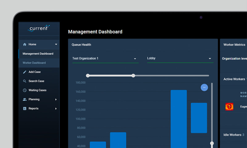Click the left handle of the horizontal range slider
The height and width of the screenshot is (148, 247).
(88, 76)
